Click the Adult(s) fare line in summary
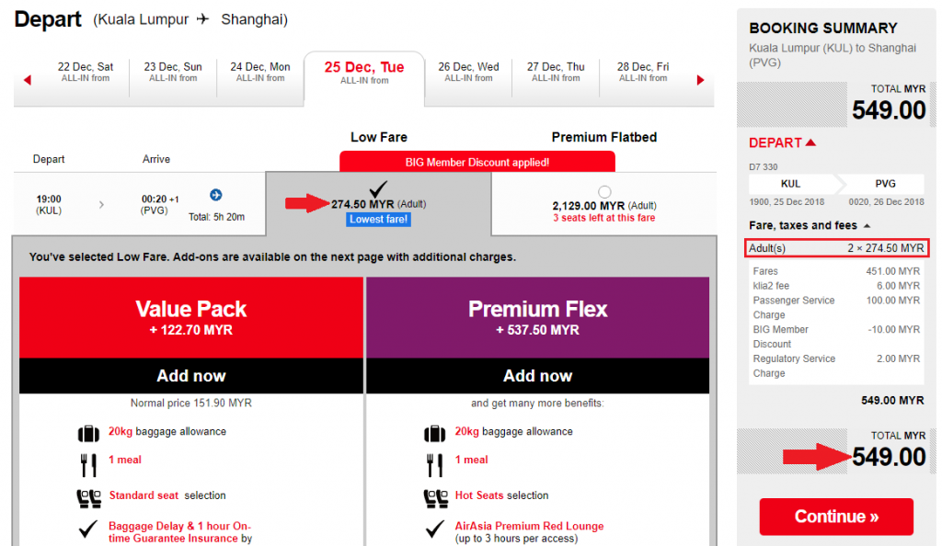 coord(836,248)
